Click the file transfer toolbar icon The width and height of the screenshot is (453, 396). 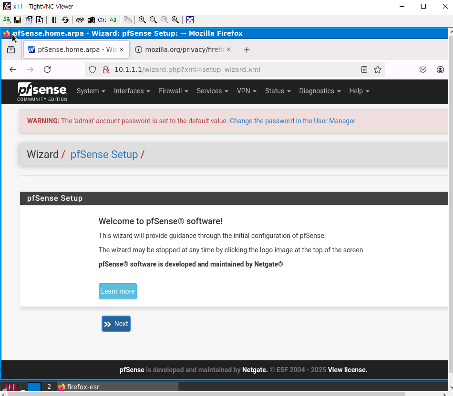click(127, 20)
